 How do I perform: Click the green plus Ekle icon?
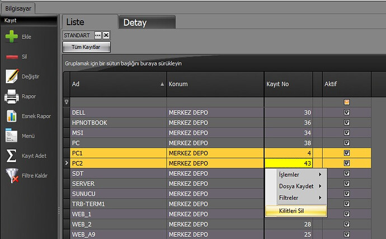point(11,36)
